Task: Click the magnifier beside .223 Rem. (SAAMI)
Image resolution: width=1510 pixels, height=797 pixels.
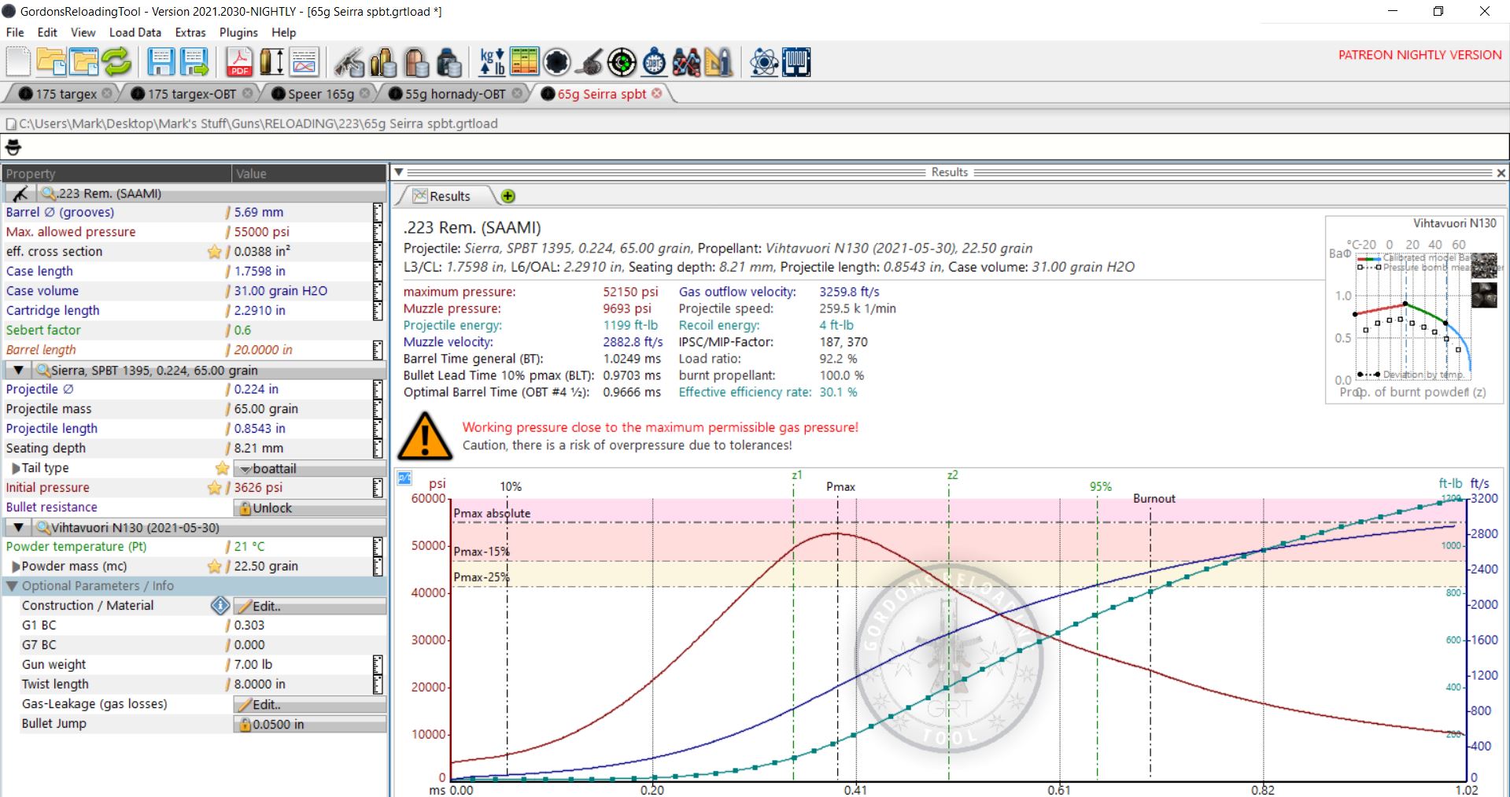Action: point(49,194)
